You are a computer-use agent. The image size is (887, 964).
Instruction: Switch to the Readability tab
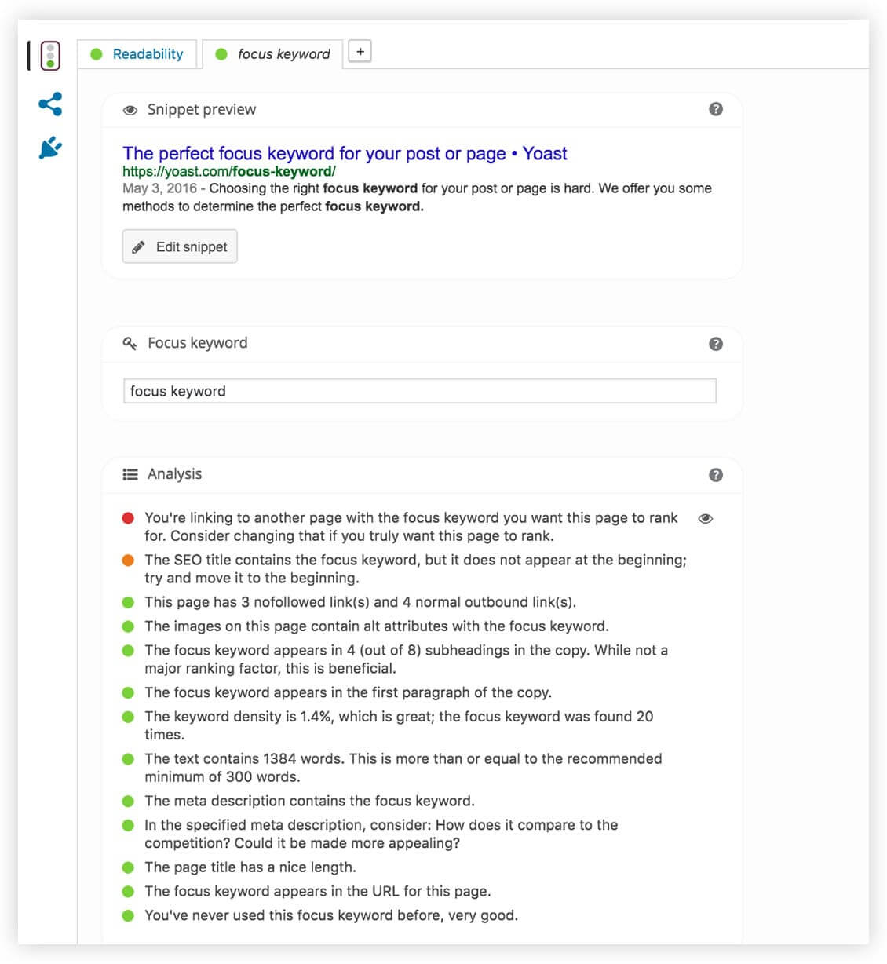tap(137, 54)
